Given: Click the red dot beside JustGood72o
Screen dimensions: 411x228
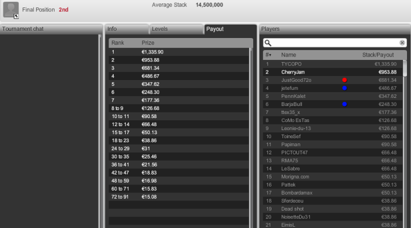Looking at the screenshot, I should [345, 80].
